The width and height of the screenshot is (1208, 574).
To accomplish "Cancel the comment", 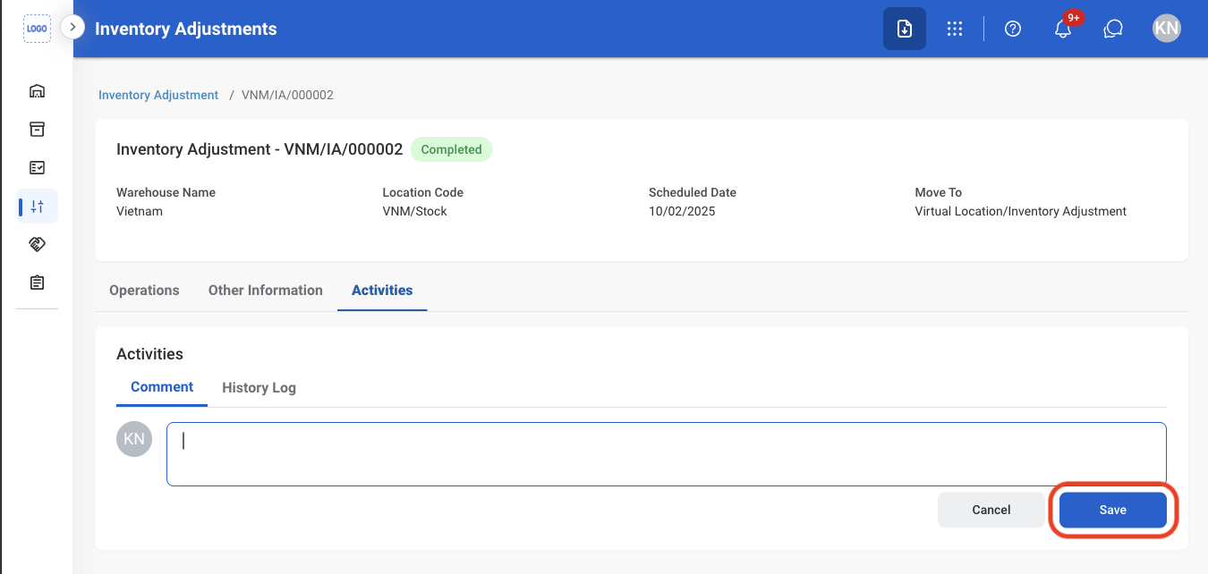I will (x=991, y=510).
